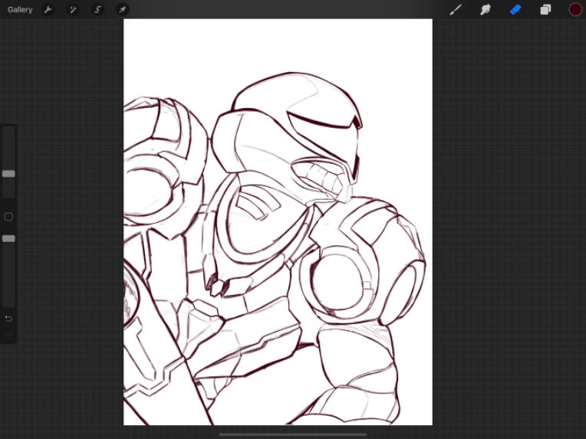Redo the undone action
The image size is (586, 439).
(8, 336)
